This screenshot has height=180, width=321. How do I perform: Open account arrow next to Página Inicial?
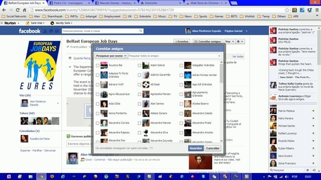coord(247,31)
